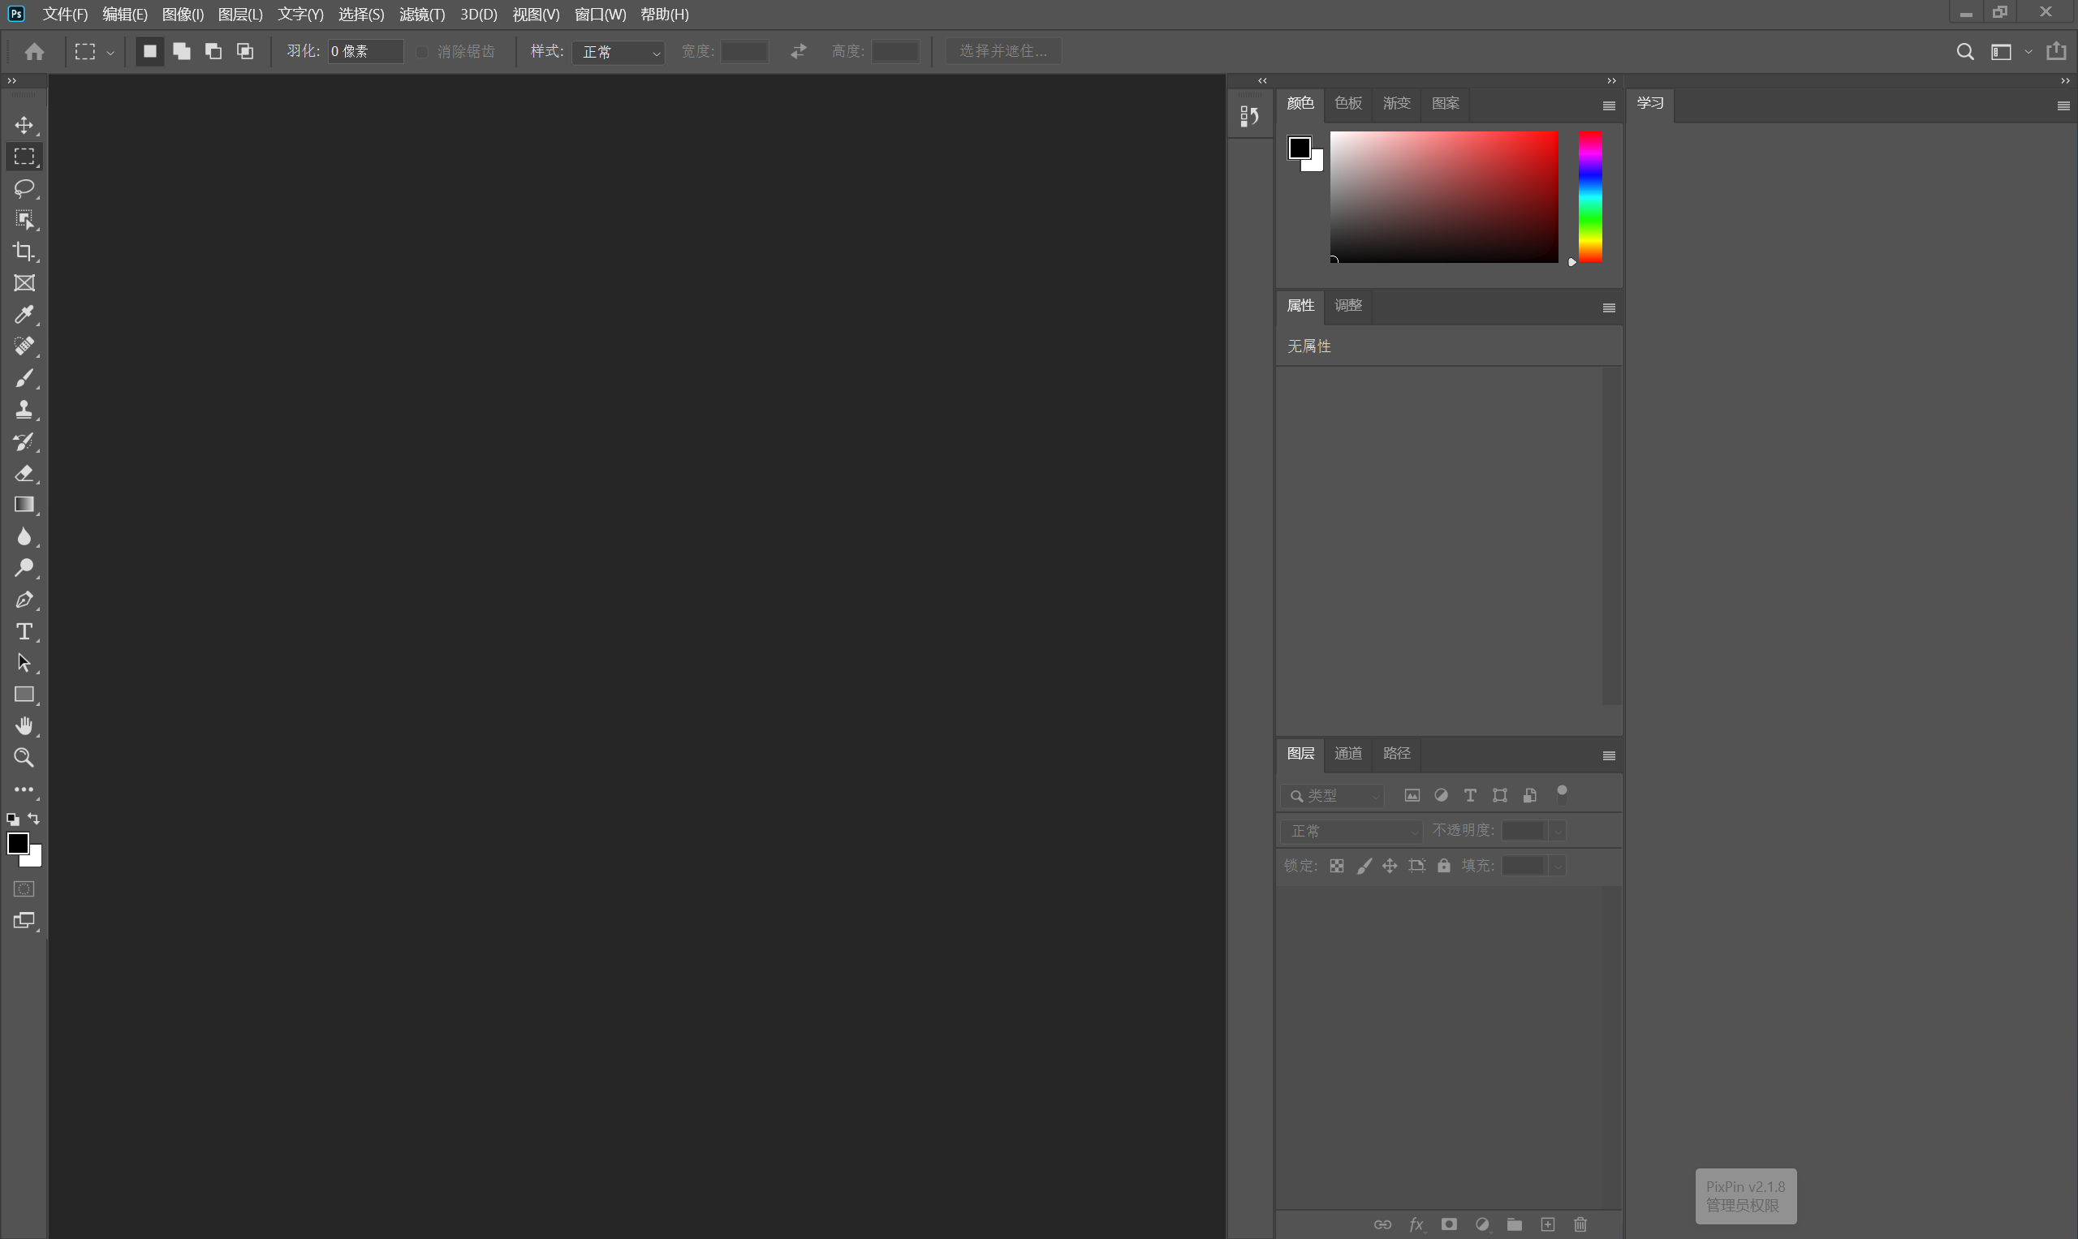Delete the layer with the trash icon
Screen dimensions: 2078x1239
click(1580, 1224)
